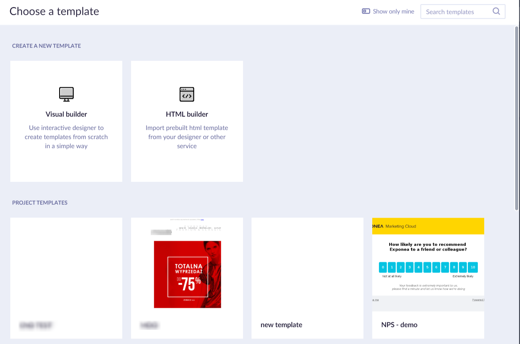
Task: Click the blank first project template preview
Action: pyautogui.click(x=66, y=264)
